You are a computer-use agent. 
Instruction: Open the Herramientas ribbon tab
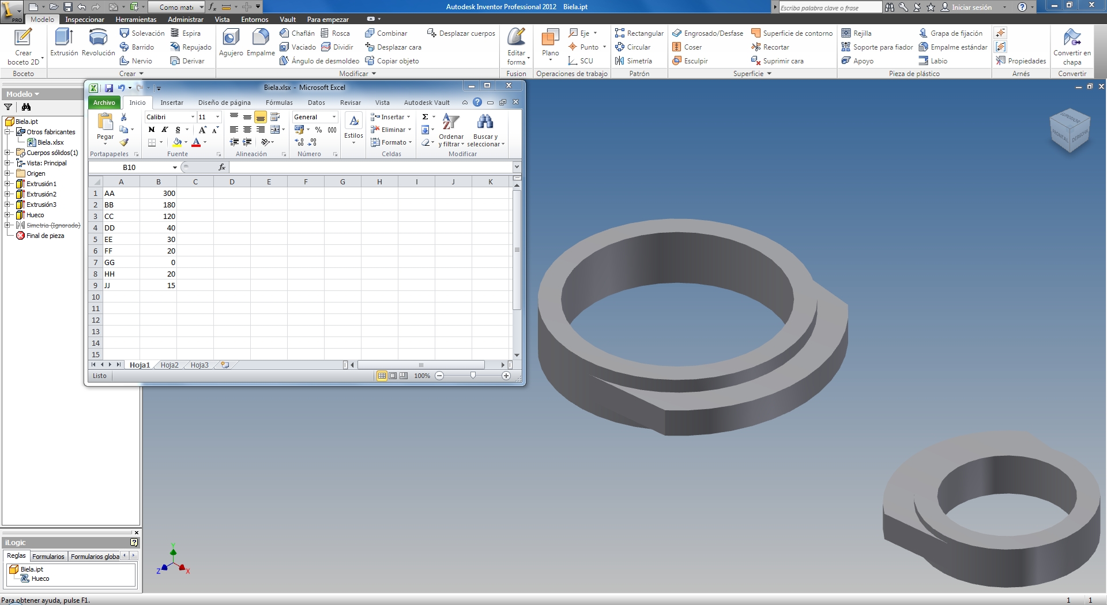135,20
